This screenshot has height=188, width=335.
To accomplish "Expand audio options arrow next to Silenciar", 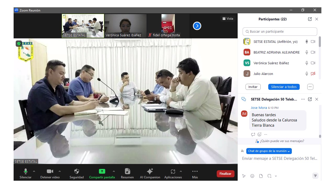I will coord(34,171).
